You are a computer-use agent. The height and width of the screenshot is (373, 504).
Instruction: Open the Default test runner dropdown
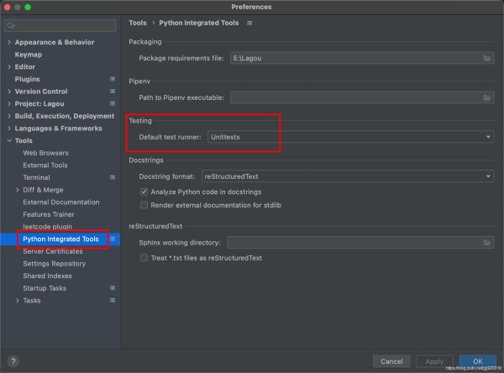click(350, 136)
